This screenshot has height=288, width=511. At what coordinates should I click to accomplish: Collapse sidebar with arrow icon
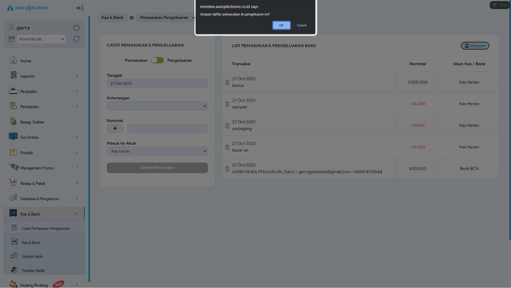click(79, 8)
